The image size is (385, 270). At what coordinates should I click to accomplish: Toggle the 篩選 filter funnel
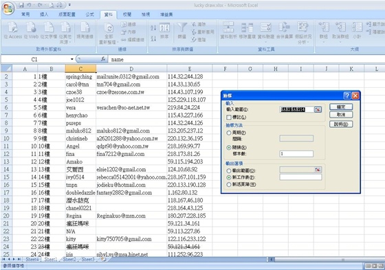[x=182, y=31]
